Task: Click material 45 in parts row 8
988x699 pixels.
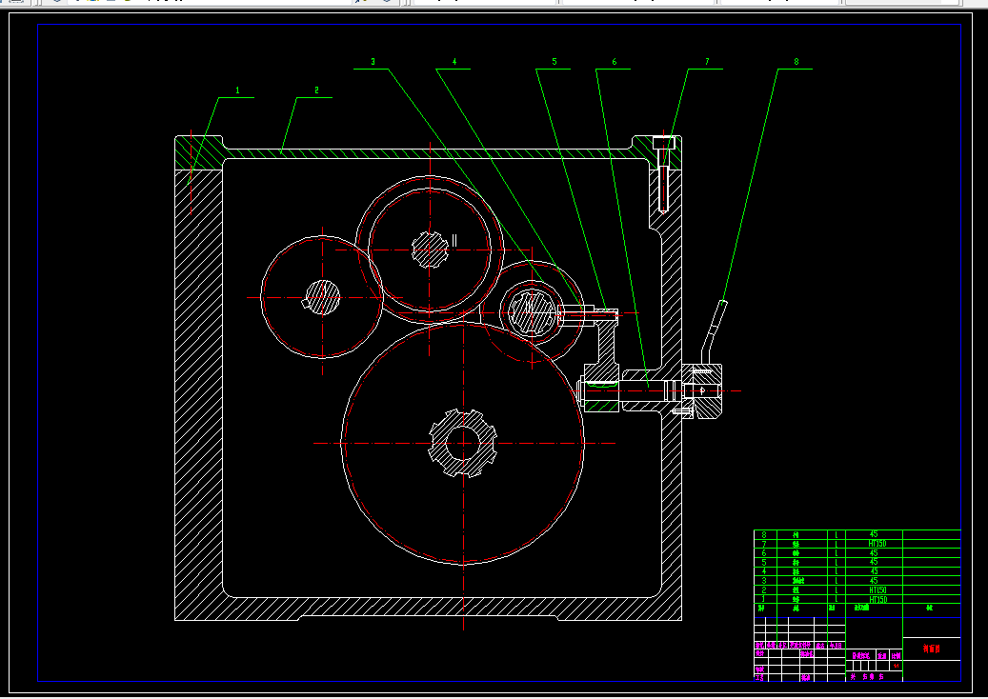Action: click(x=874, y=534)
